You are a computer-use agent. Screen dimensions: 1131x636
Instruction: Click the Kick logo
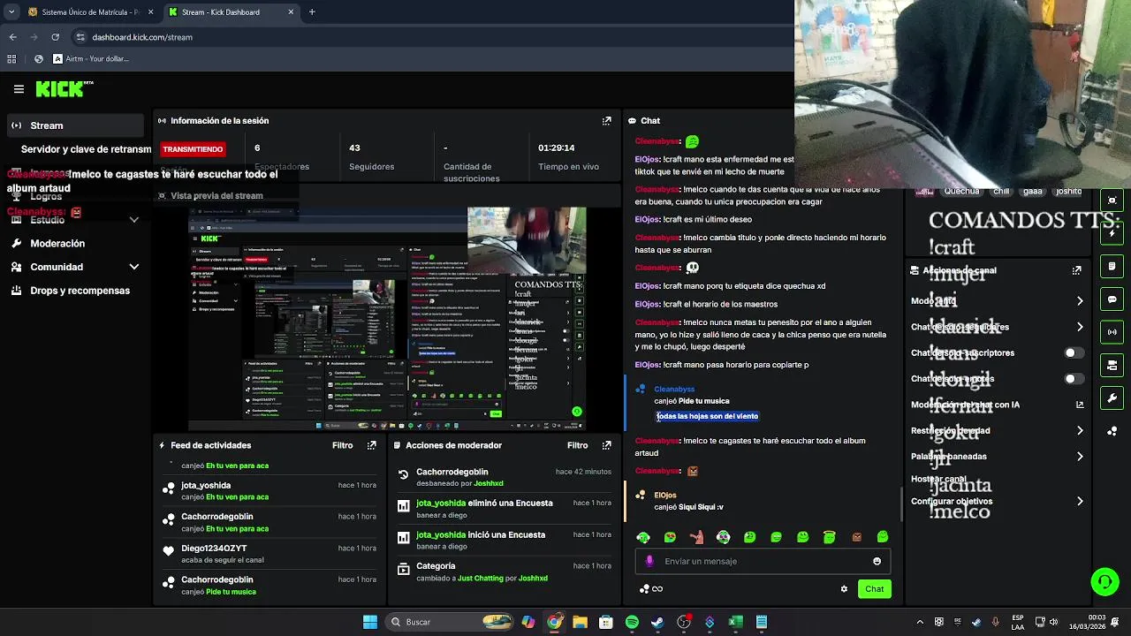tap(64, 88)
